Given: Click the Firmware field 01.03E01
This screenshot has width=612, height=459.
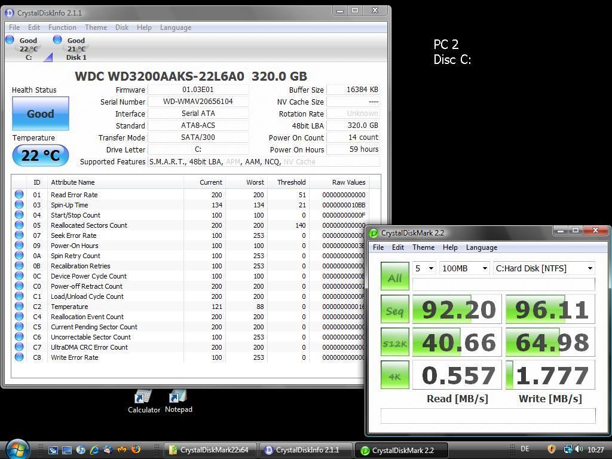Looking at the screenshot, I should tap(198, 90).
